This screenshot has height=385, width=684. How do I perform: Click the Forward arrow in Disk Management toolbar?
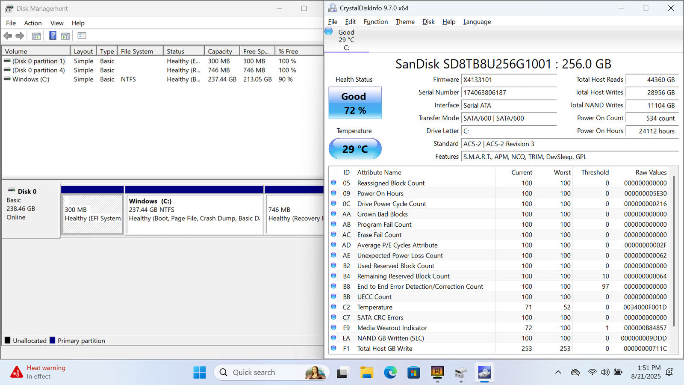[20, 36]
